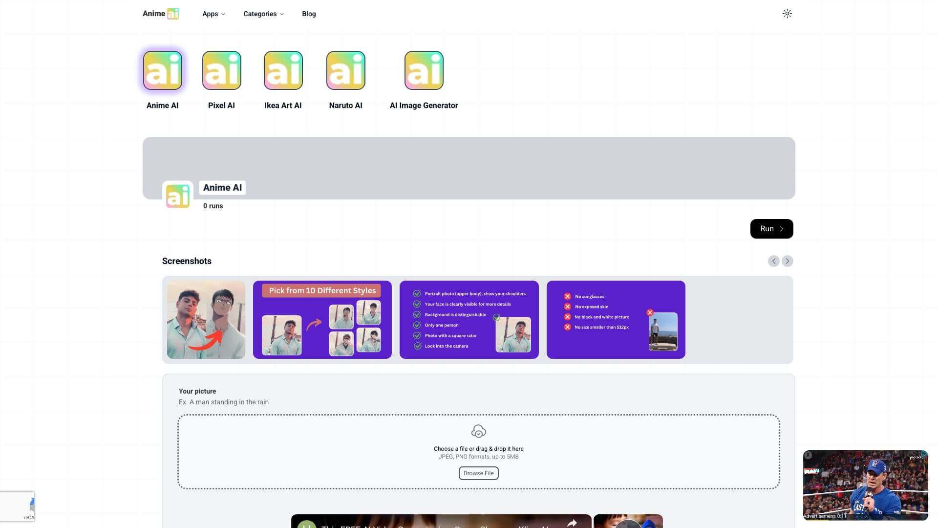The image size is (938, 528).
Task: Click the small Anime AI profile icon
Action: 177,195
